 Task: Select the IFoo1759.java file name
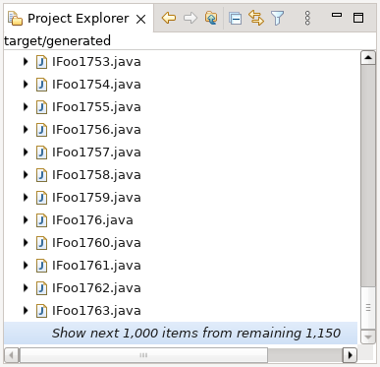click(96, 198)
